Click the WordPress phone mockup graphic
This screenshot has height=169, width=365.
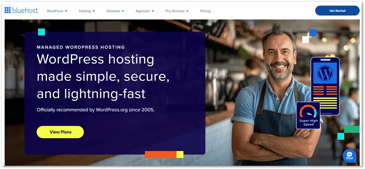(x=325, y=86)
